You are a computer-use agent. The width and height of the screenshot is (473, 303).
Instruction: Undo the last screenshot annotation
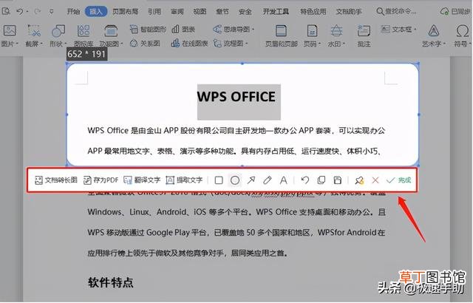click(305, 180)
